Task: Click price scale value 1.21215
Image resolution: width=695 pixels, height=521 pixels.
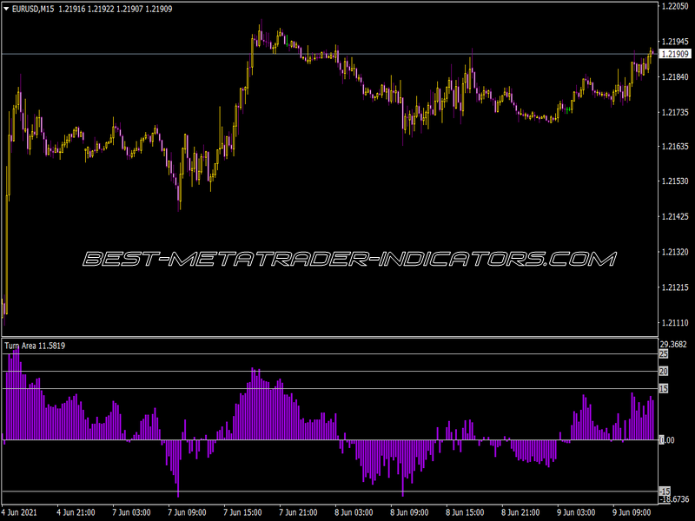Action: [x=675, y=287]
